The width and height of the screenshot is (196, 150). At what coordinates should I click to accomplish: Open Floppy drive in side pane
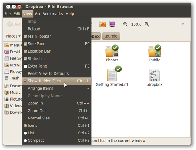click(x=13, y=71)
